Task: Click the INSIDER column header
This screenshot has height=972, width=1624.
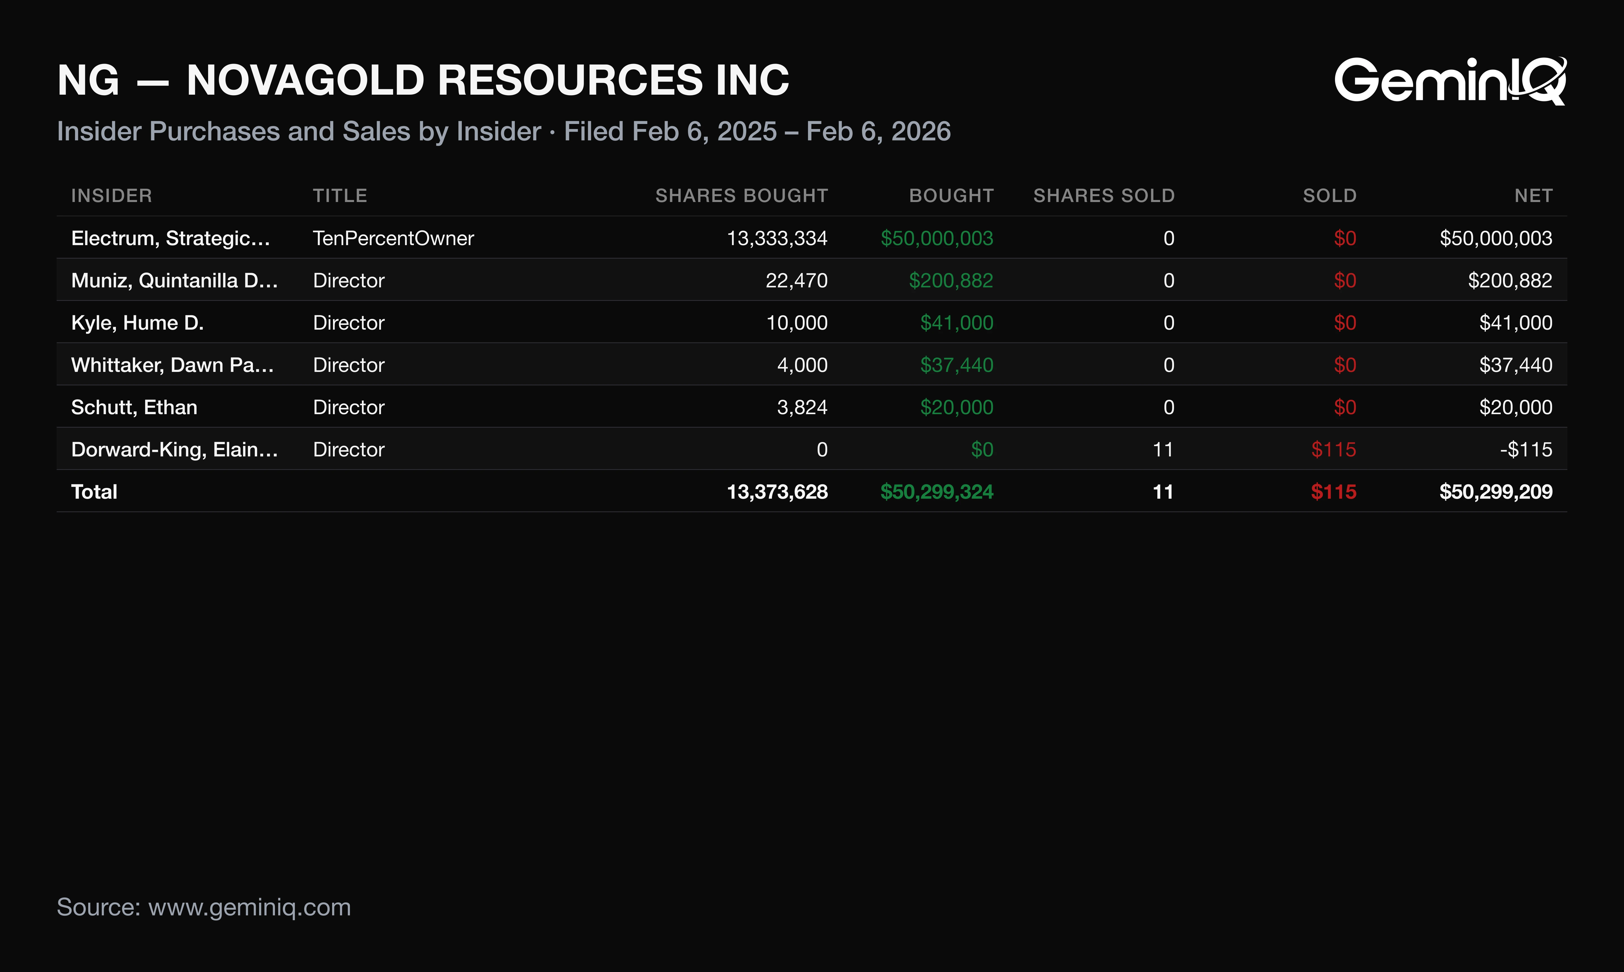Action: point(111,195)
